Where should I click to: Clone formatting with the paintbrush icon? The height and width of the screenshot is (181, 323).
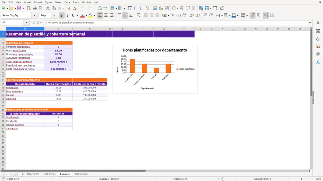coord(69,8)
